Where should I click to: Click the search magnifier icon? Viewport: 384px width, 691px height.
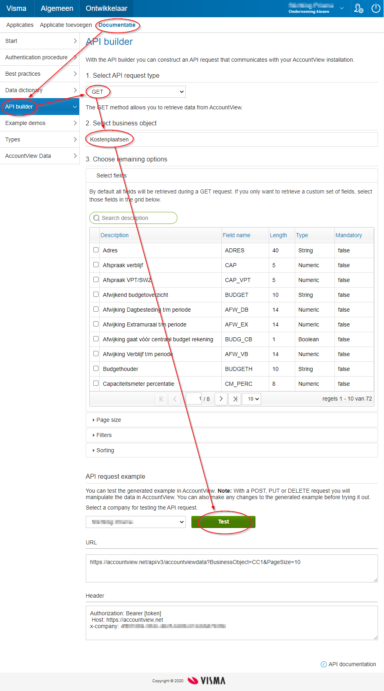point(97,218)
